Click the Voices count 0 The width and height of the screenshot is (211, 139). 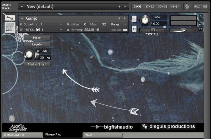85,24
